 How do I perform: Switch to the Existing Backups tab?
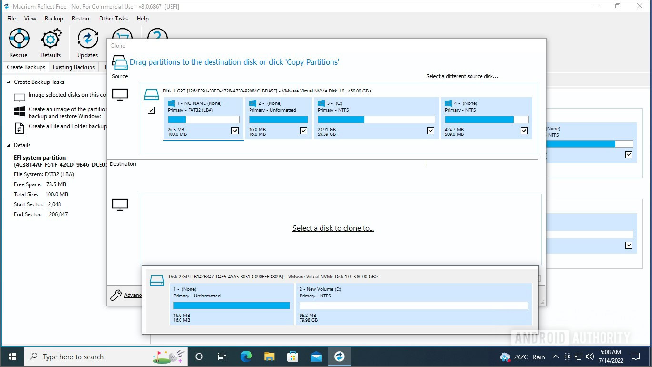click(74, 67)
